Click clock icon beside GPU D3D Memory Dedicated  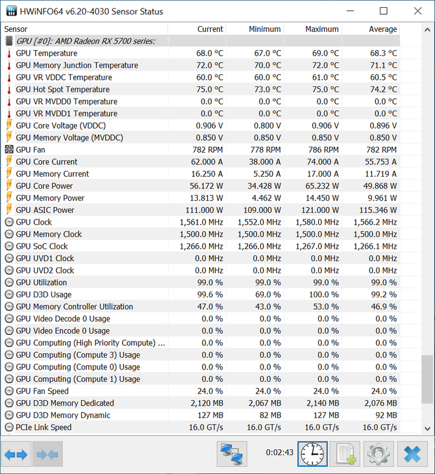pyautogui.click(x=9, y=403)
